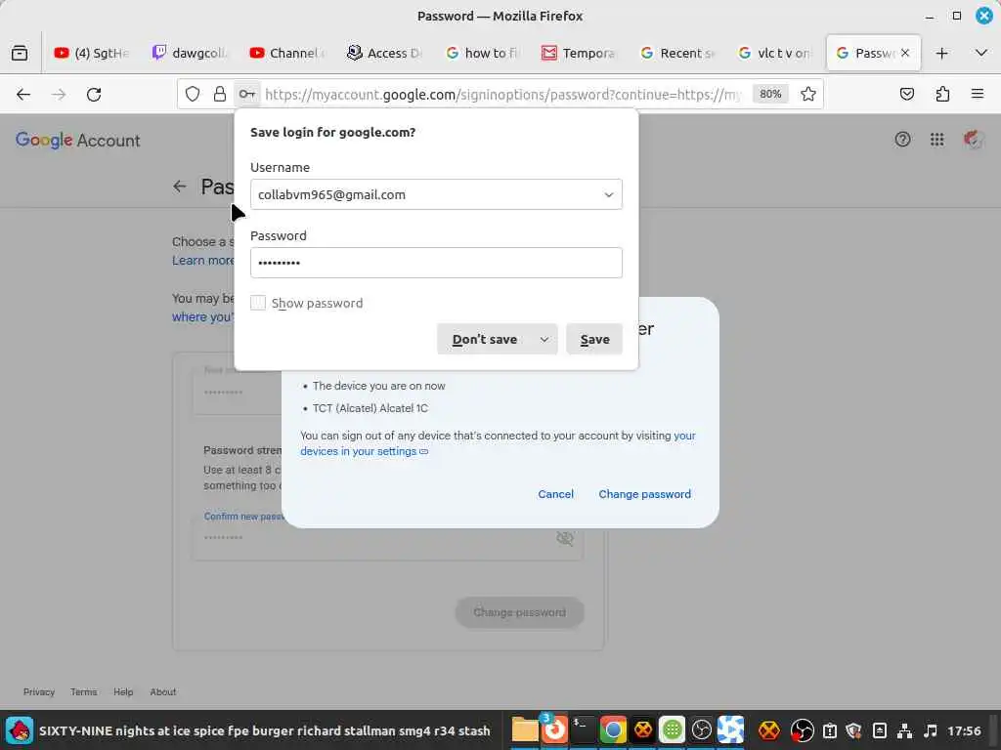Click the Google Account logo
The height and width of the screenshot is (750, 1001).
pyautogui.click(x=78, y=140)
